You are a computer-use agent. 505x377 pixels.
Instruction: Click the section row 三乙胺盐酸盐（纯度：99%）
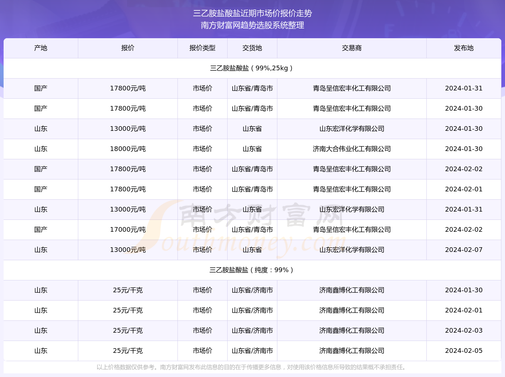252,270
